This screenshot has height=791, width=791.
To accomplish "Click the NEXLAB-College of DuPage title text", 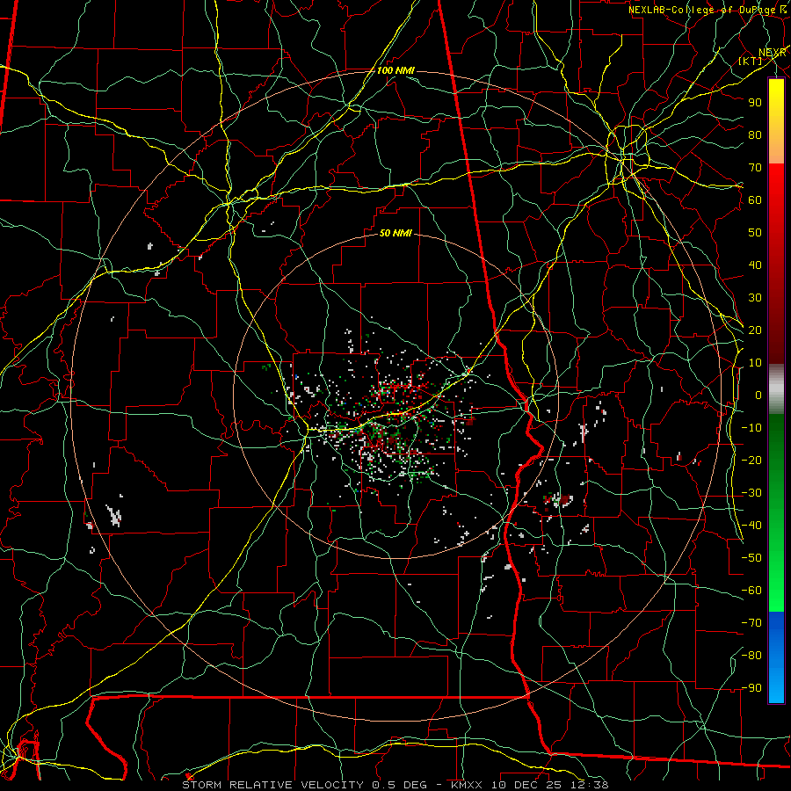I will [701, 10].
